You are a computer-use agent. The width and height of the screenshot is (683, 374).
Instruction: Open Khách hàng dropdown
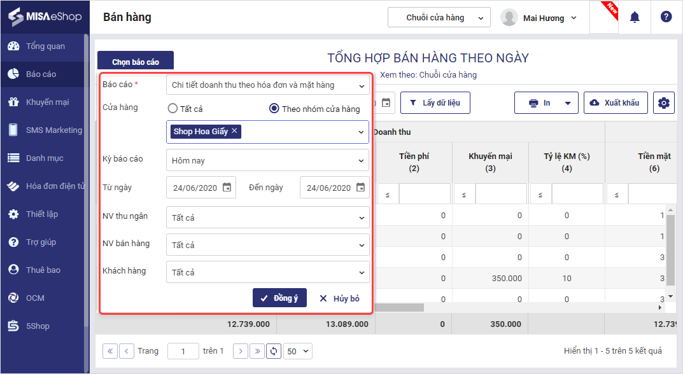(x=268, y=272)
